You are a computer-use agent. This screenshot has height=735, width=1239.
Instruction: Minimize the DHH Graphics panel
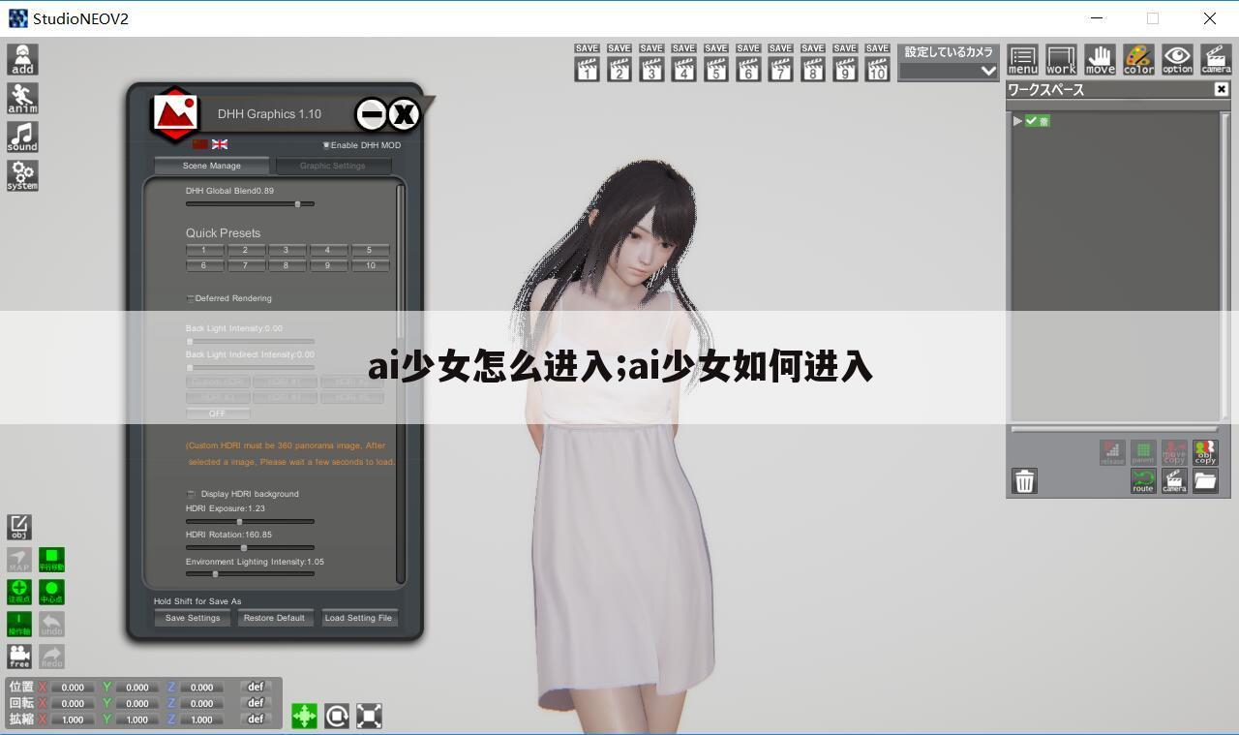point(371,114)
